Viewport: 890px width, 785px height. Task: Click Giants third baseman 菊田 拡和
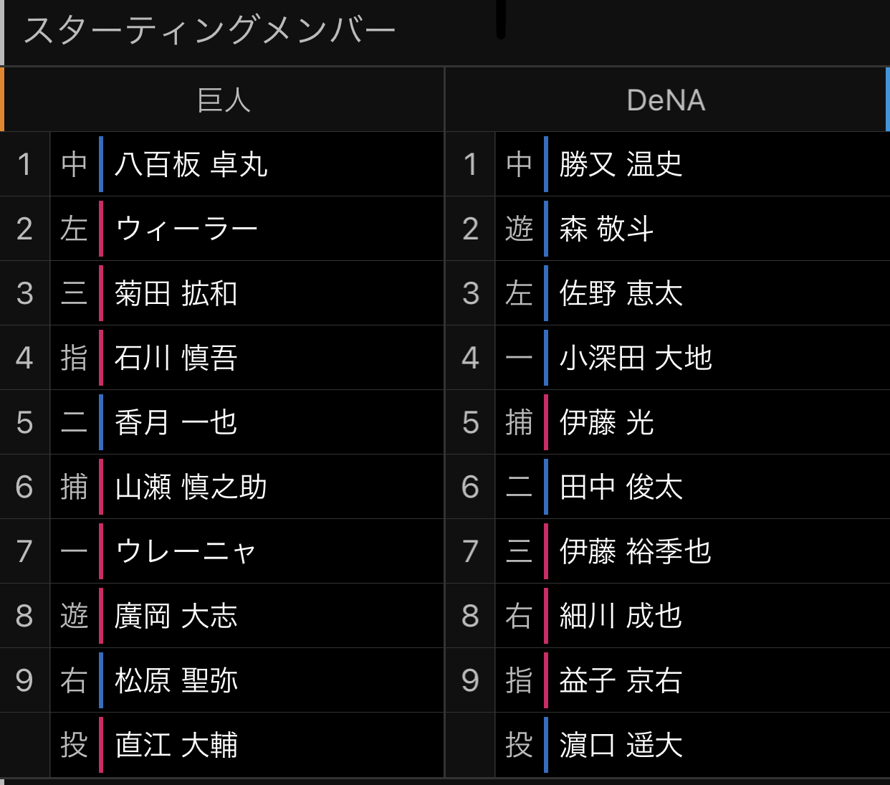tap(176, 293)
